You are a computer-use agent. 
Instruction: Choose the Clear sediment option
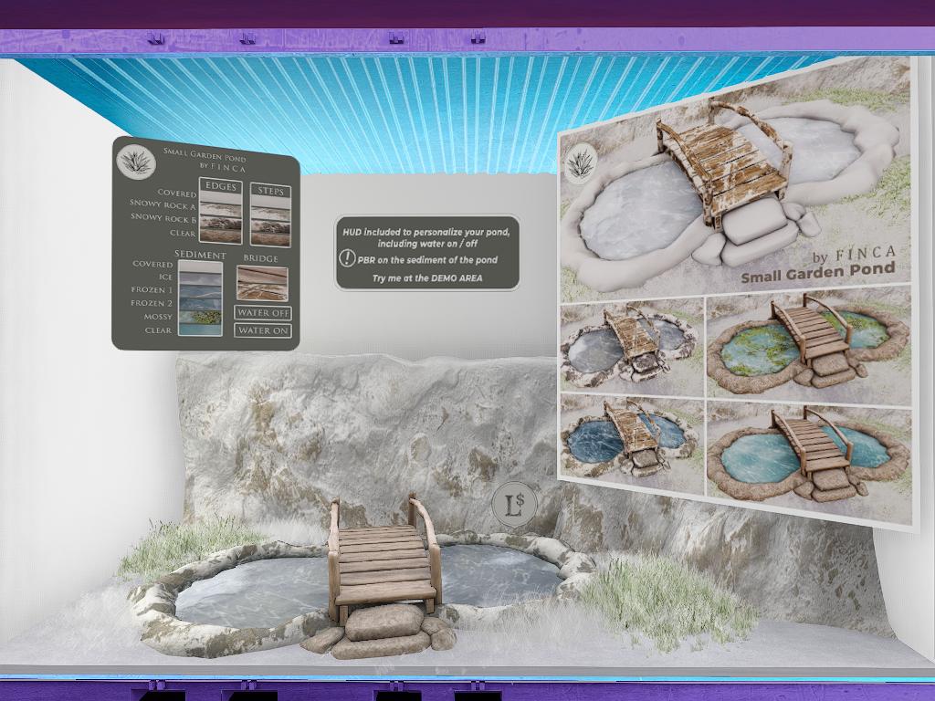pos(200,330)
